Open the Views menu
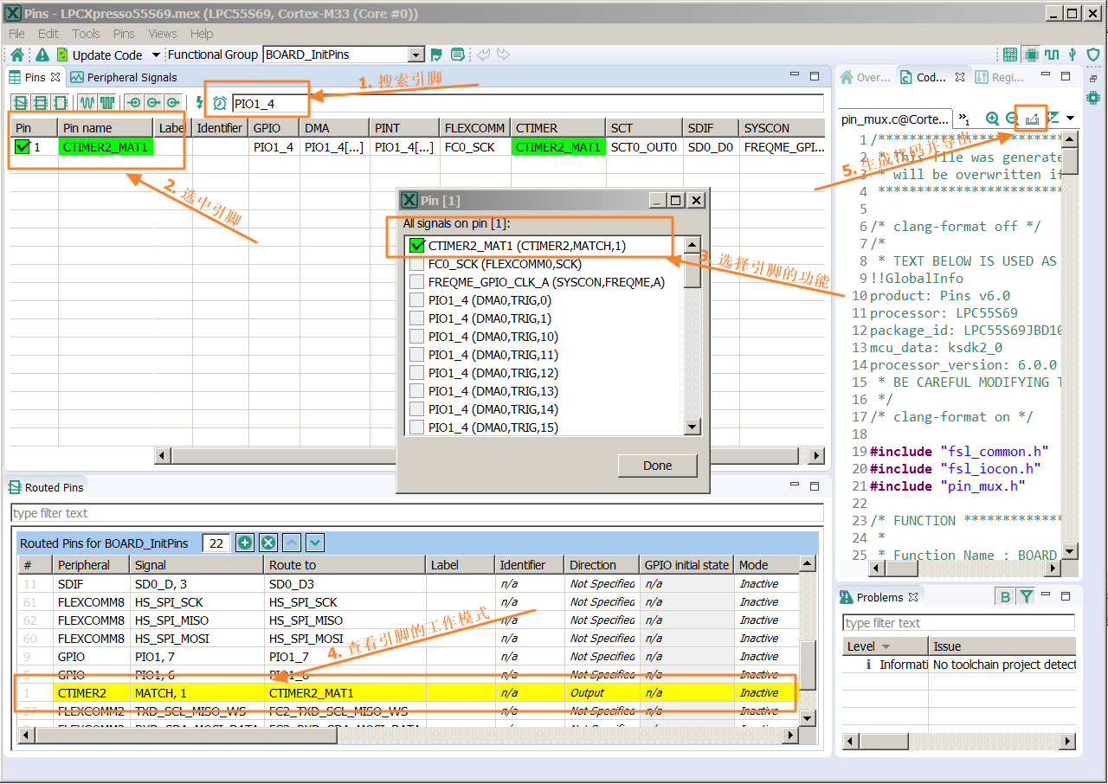Screen dimensions: 1108x784 (x=162, y=34)
